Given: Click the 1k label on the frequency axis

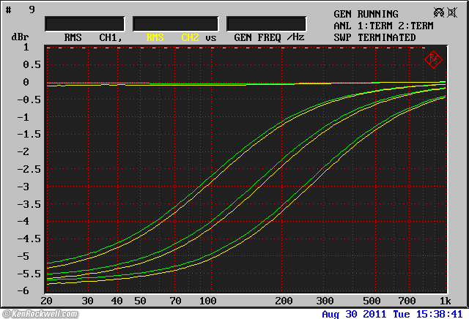Looking at the screenshot, I should pos(446,301).
